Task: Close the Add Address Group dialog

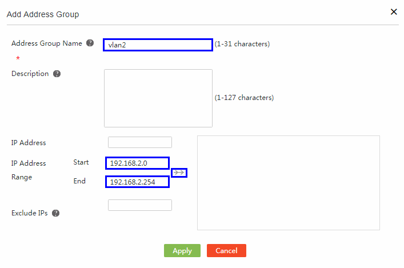Action: [x=394, y=11]
